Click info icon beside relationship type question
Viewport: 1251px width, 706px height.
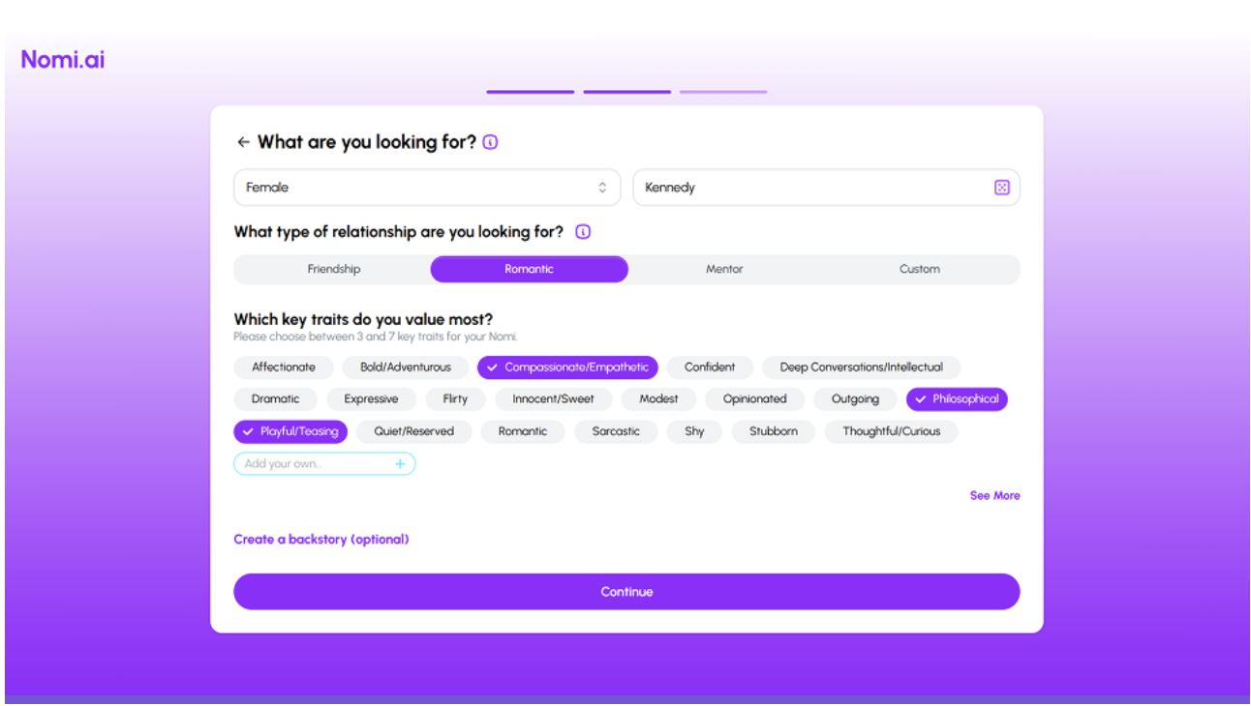click(583, 232)
